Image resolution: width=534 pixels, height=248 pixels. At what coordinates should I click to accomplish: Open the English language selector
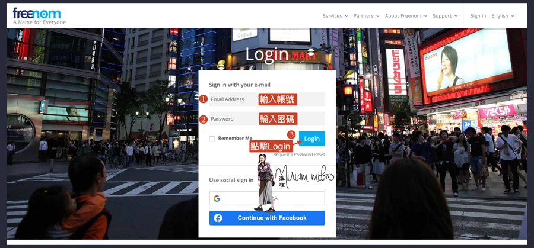coord(503,16)
